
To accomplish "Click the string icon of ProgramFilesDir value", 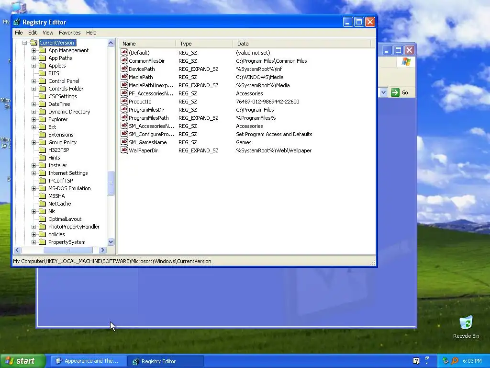I will 124,109.
